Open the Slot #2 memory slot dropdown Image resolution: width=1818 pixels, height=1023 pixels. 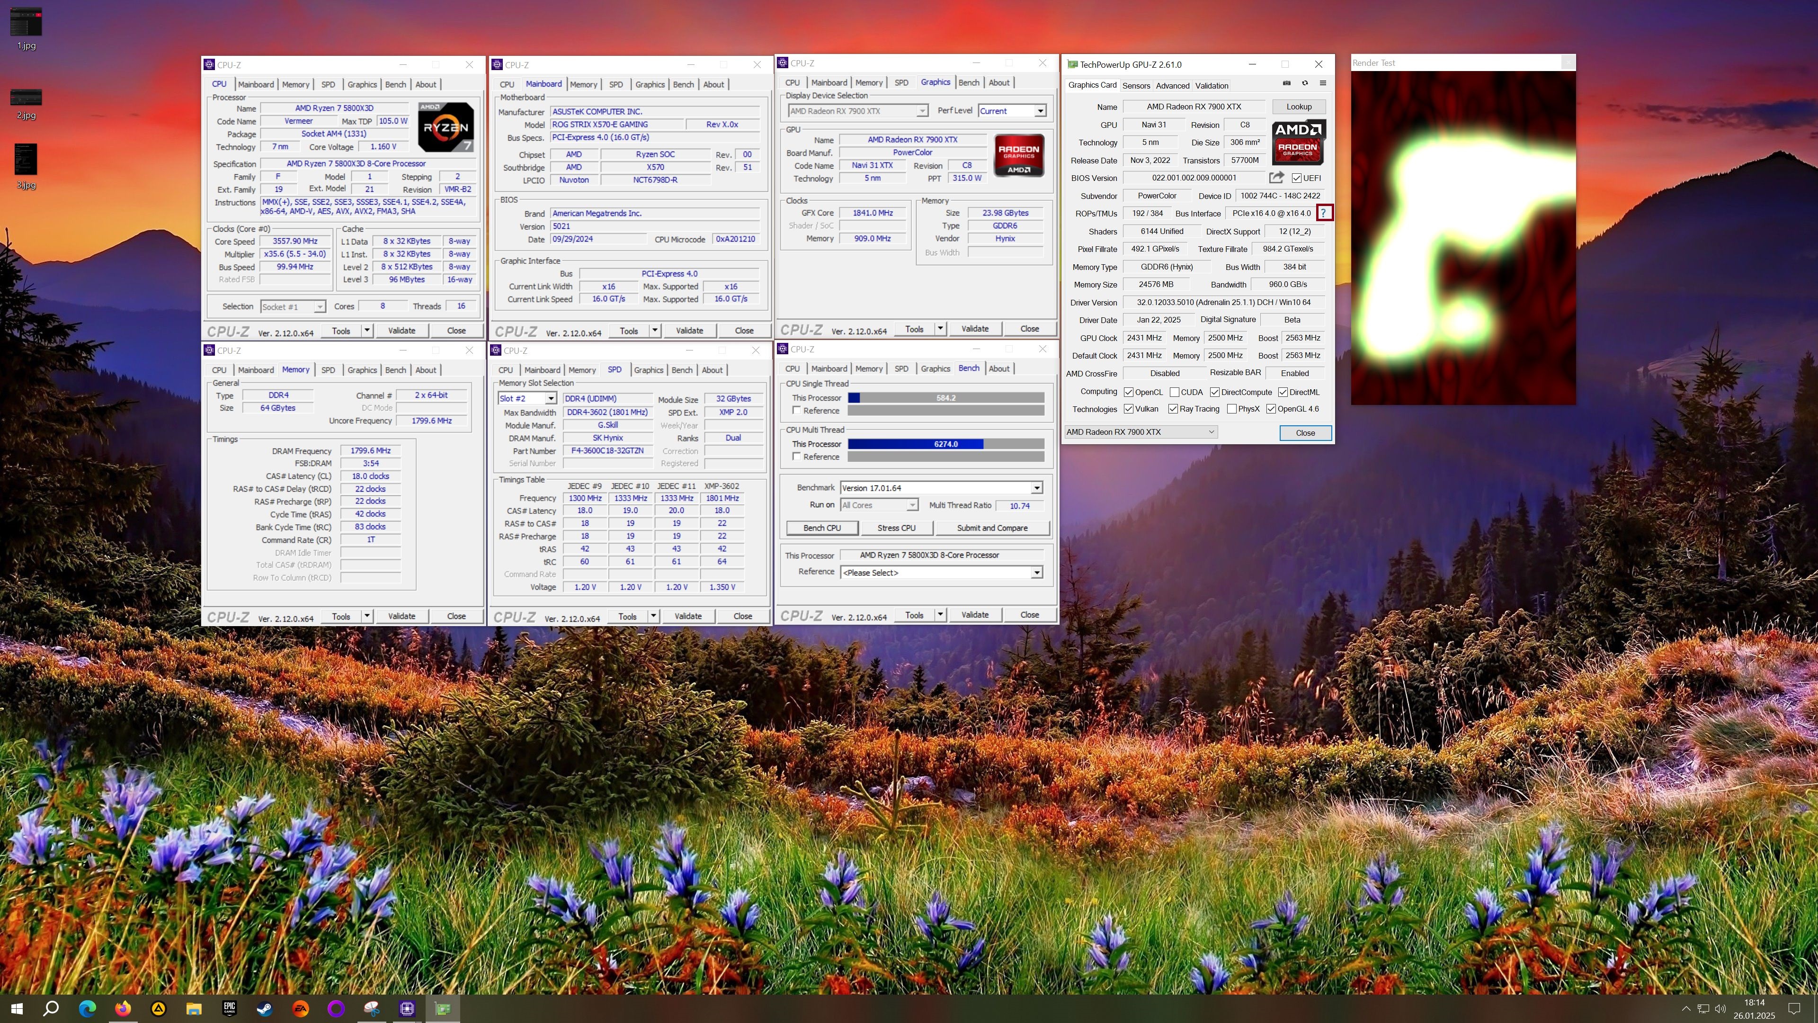pyautogui.click(x=527, y=399)
